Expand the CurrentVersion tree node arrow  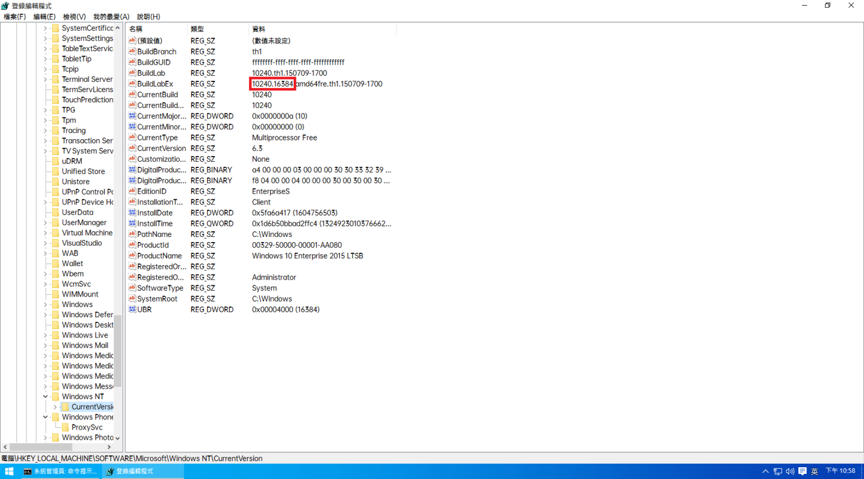tap(55, 407)
